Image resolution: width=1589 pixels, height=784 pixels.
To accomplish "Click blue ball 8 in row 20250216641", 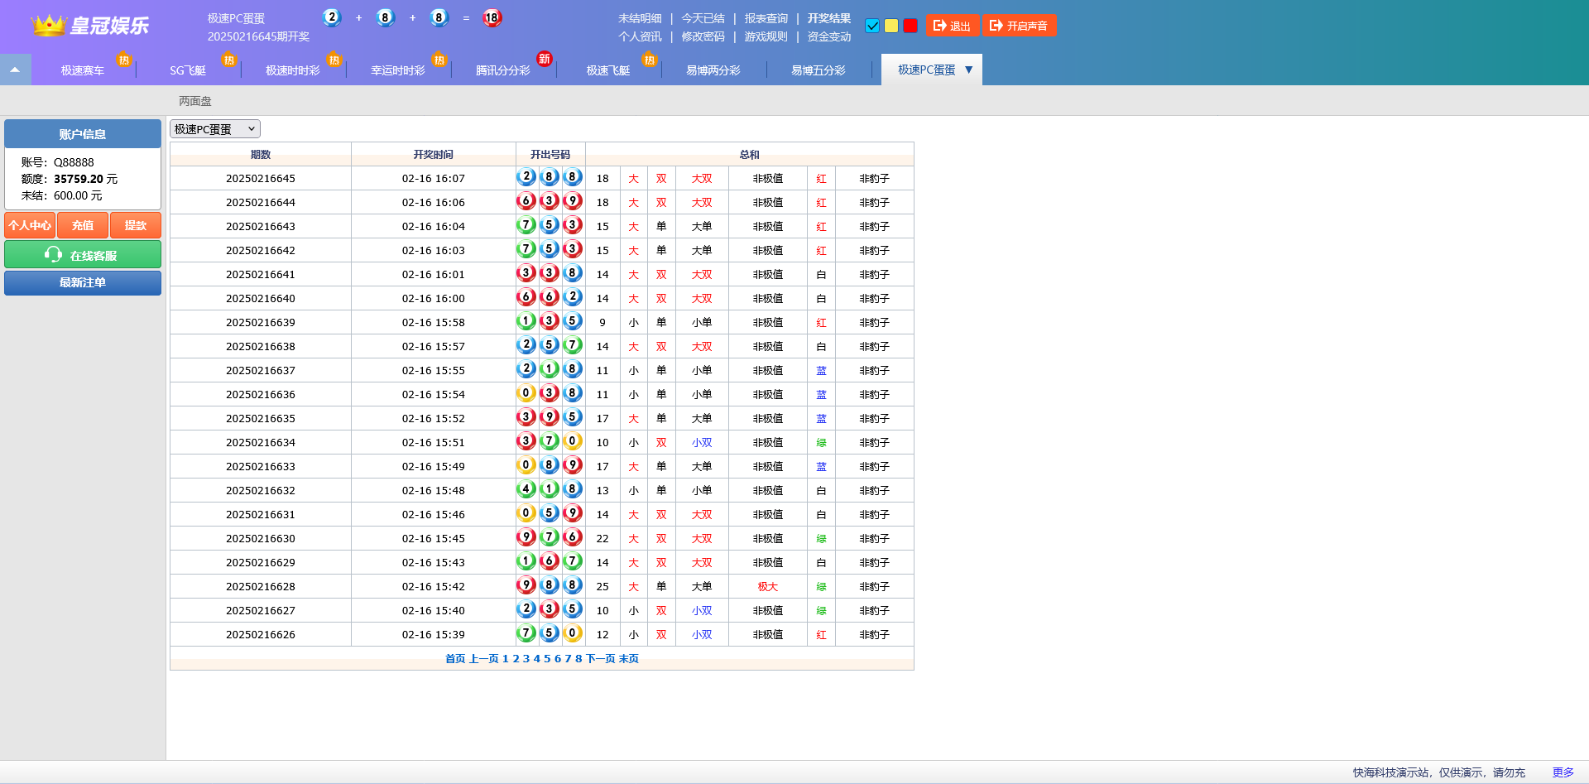I will point(572,273).
